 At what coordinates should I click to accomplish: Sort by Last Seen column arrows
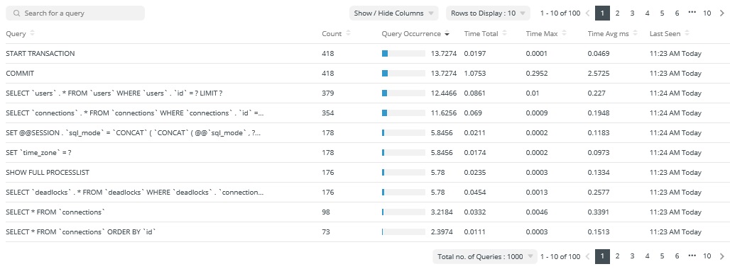687,33
